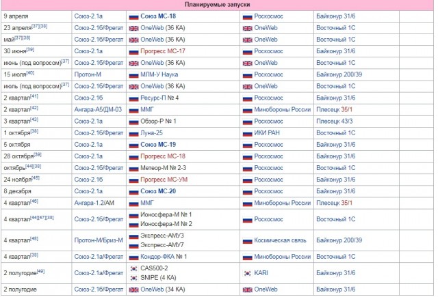Open the Прогресс МС-УМ red link
The height and width of the screenshot is (297, 438).
[x=164, y=180]
